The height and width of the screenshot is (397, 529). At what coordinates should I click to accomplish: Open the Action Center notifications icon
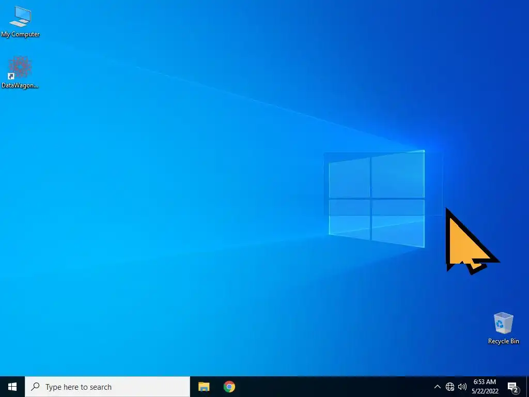[x=513, y=387]
